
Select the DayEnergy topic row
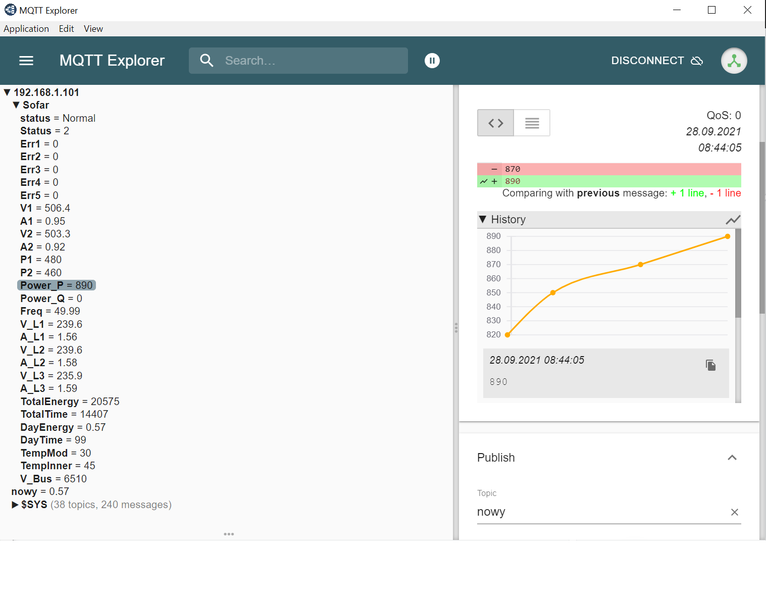point(63,427)
